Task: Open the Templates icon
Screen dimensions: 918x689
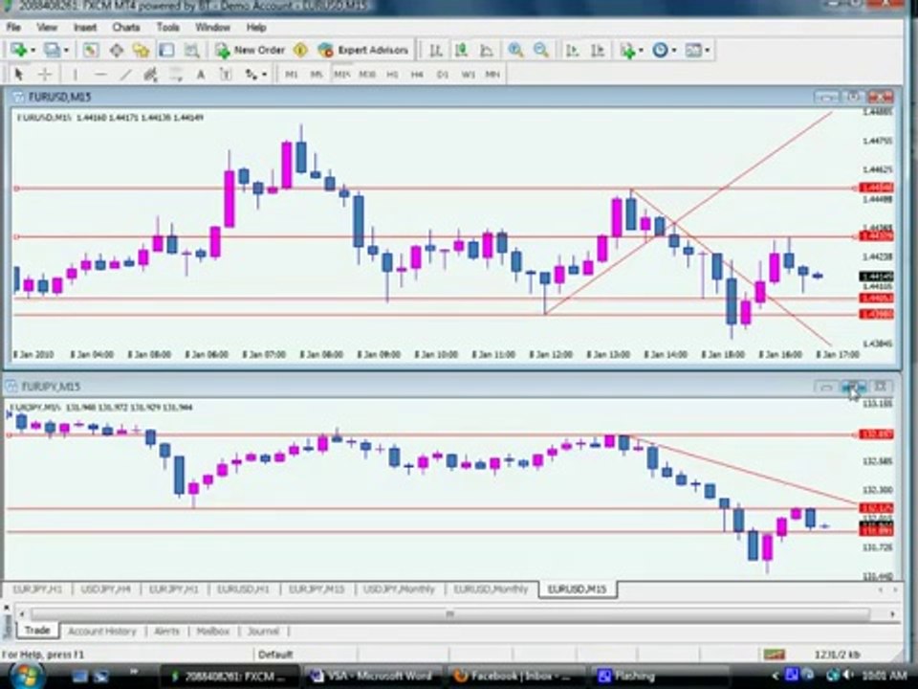Action: (x=693, y=51)
